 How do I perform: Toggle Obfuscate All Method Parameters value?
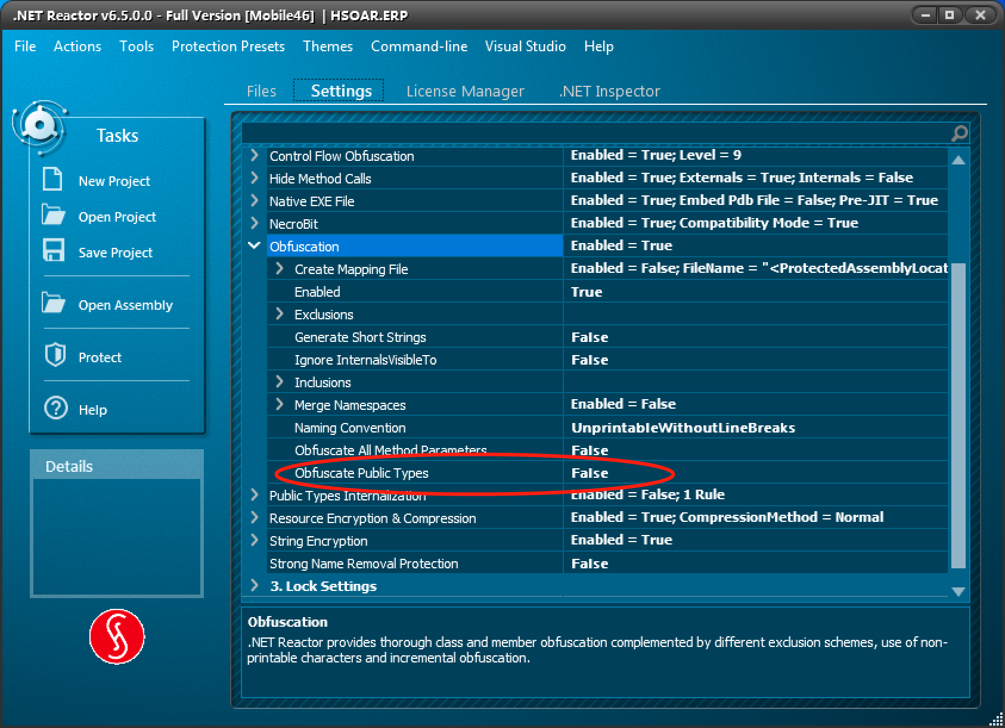(x=755, y=450)
